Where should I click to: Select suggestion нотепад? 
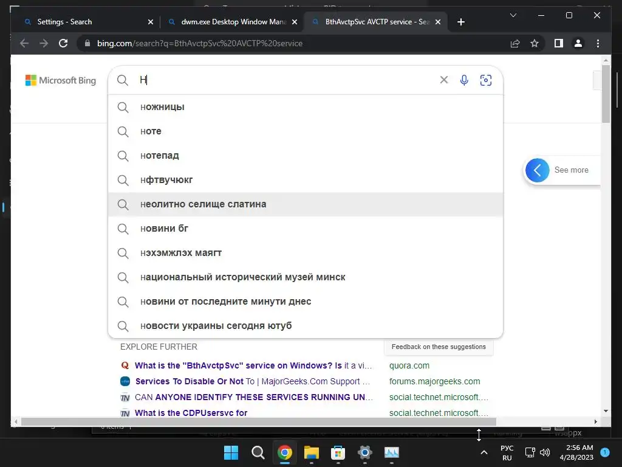(x=306, y=156)
